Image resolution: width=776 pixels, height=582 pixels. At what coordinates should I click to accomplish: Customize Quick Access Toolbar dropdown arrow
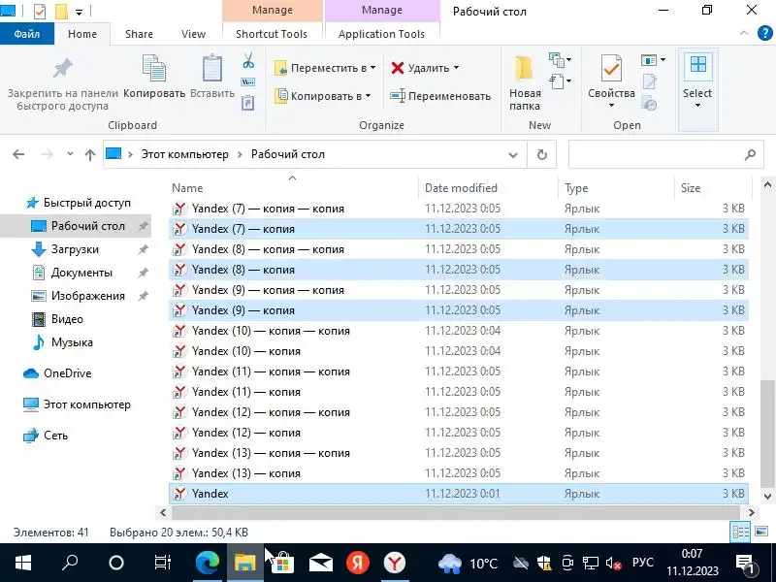click(80, 12)
